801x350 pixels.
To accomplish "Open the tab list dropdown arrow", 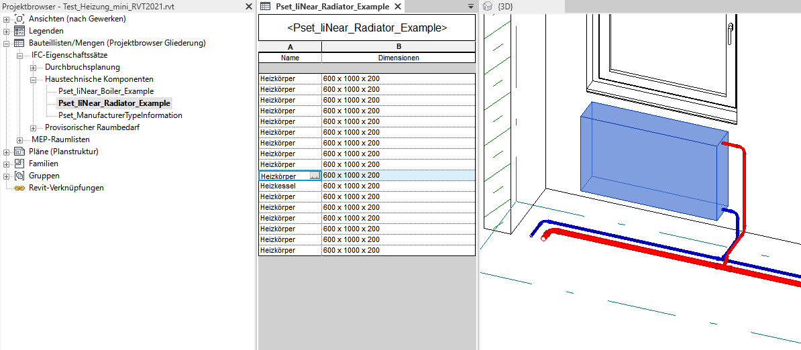I will click(471, 6).
